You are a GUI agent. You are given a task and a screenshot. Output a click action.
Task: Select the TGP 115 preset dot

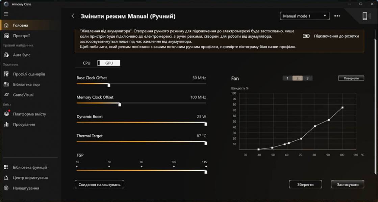(x=206, y=166)
